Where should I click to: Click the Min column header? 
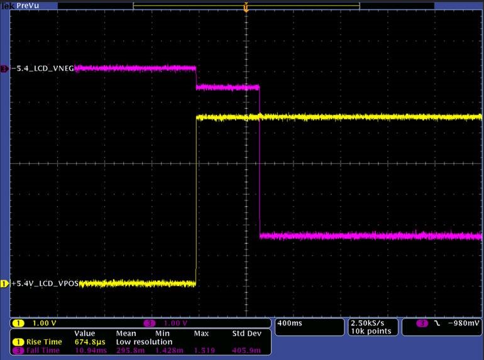pyautogui.click(x=162, y=334)
